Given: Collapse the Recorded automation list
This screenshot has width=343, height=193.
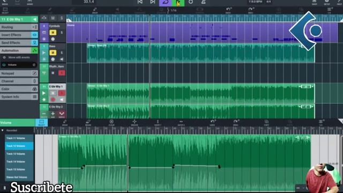Looking at the screenshot, I should pyautogui.click(x=2, y=130).
